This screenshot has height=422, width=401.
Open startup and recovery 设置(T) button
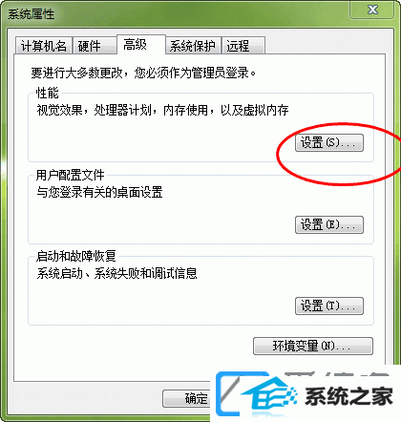(329, 306)
